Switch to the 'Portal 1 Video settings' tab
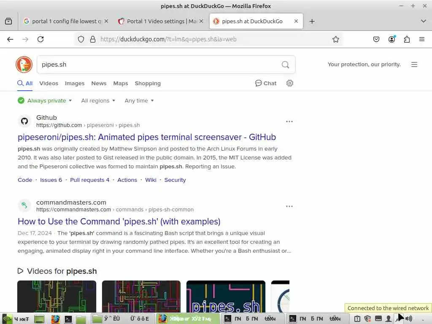This screenshot has height=324, width=432. point(161,21)
